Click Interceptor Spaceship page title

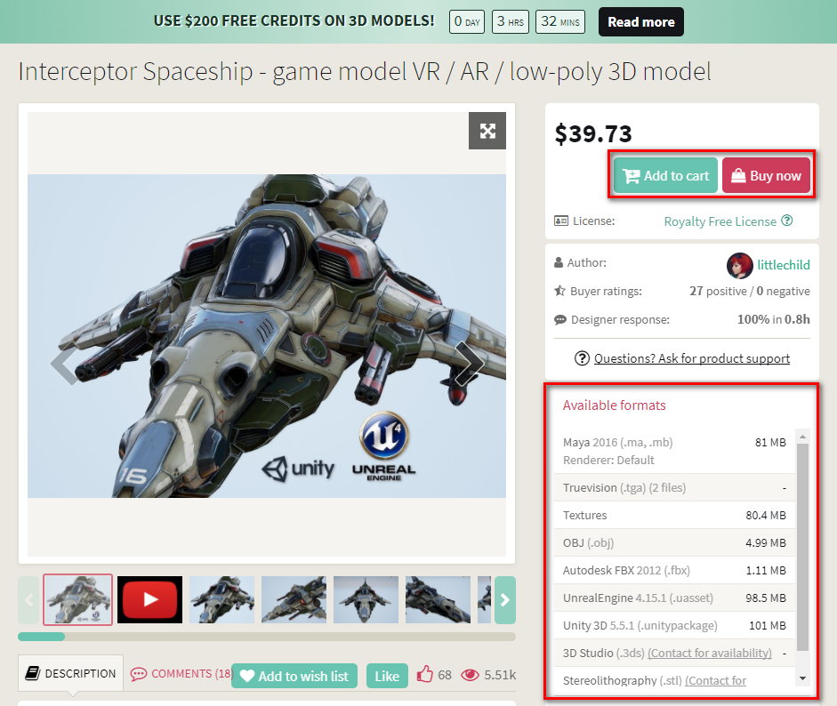pyautogui.click(x=365, y=71)
